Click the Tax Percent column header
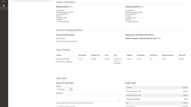The image size is (191, 107). pos(153,55)
